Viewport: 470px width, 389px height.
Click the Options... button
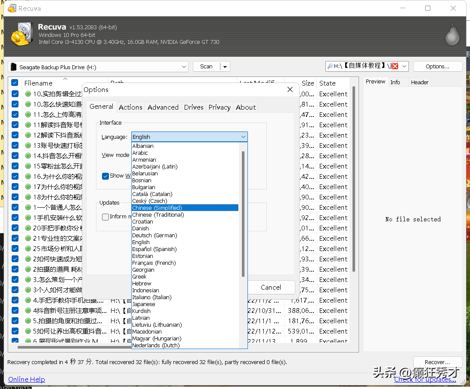[438, 67]
